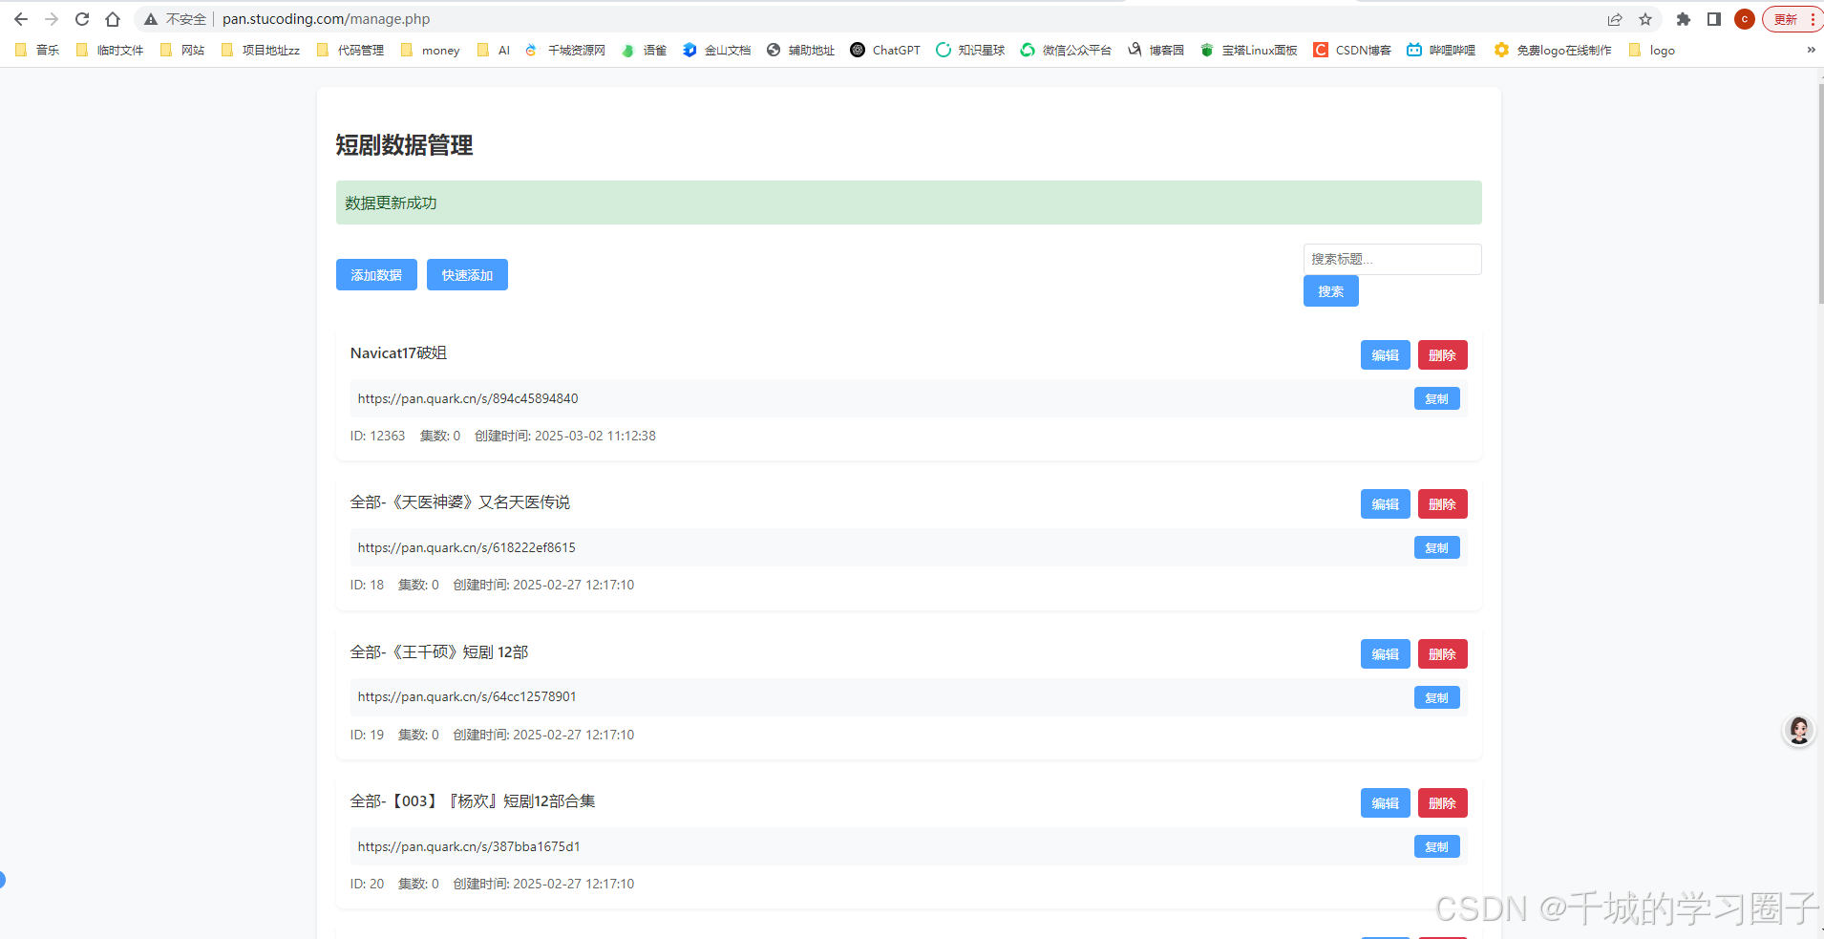Delete the 王千硕 短剧 12部 entry
Screen dimensions: 1824x939
(x=1443, y=654)
